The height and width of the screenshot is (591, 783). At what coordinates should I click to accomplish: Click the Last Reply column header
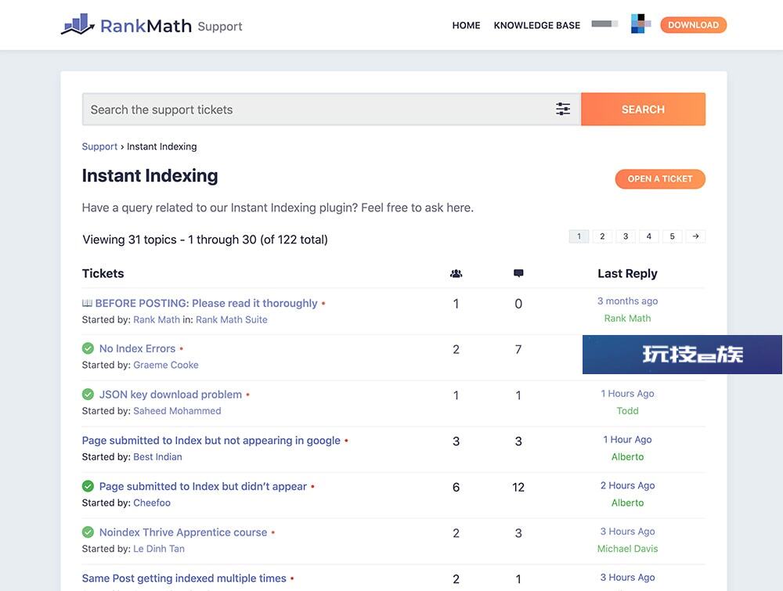[x=628, y=273]
